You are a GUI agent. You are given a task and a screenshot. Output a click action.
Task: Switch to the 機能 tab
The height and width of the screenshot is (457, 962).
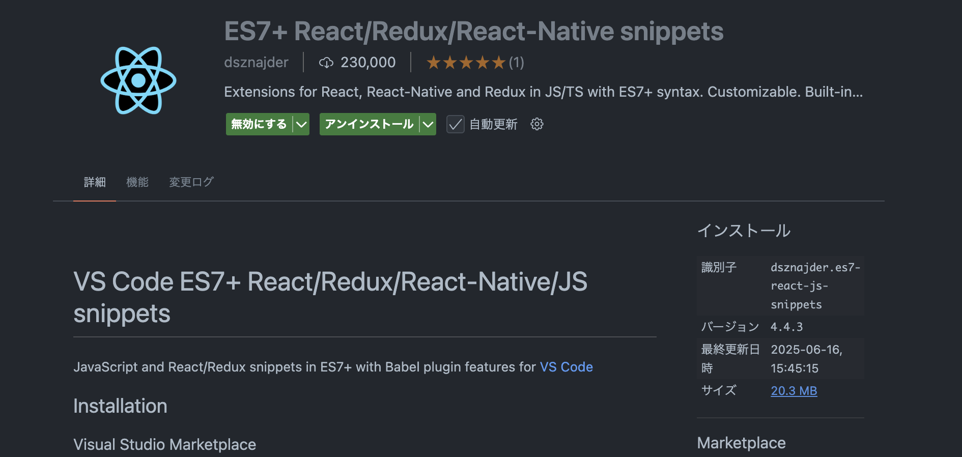pyautogui.click(x=137, y=182)
